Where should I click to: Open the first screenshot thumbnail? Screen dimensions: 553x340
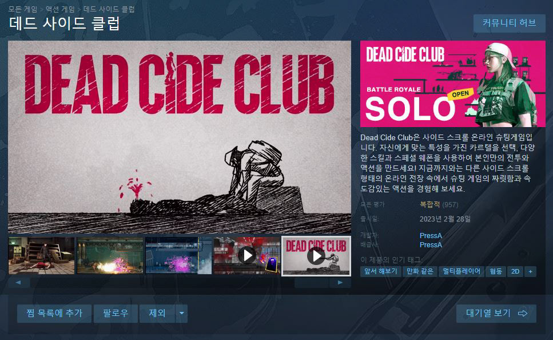[42, 256]
